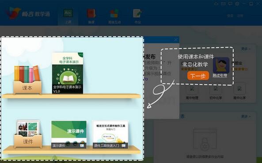This screenshot has height=163, width=262.
Task: Switch to the 班级互动 tab
Action: 114,16
